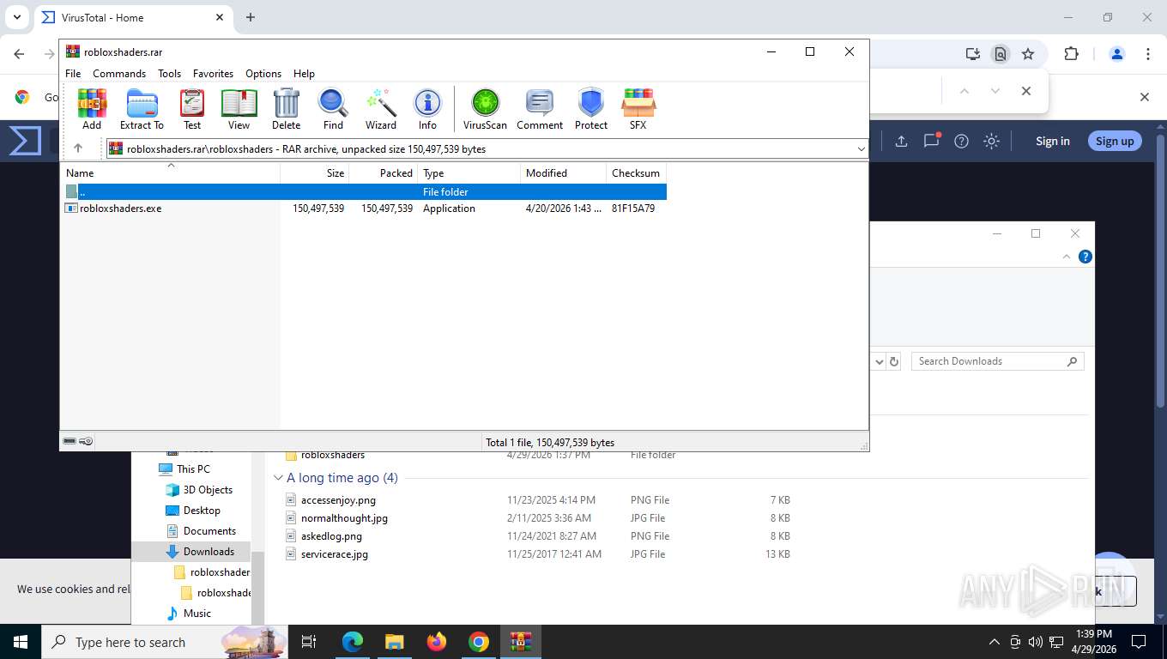Screen dimensions: 1167x659
Task: Open the Commands menu
Action: pyautogui.click(x=119, y=74)
